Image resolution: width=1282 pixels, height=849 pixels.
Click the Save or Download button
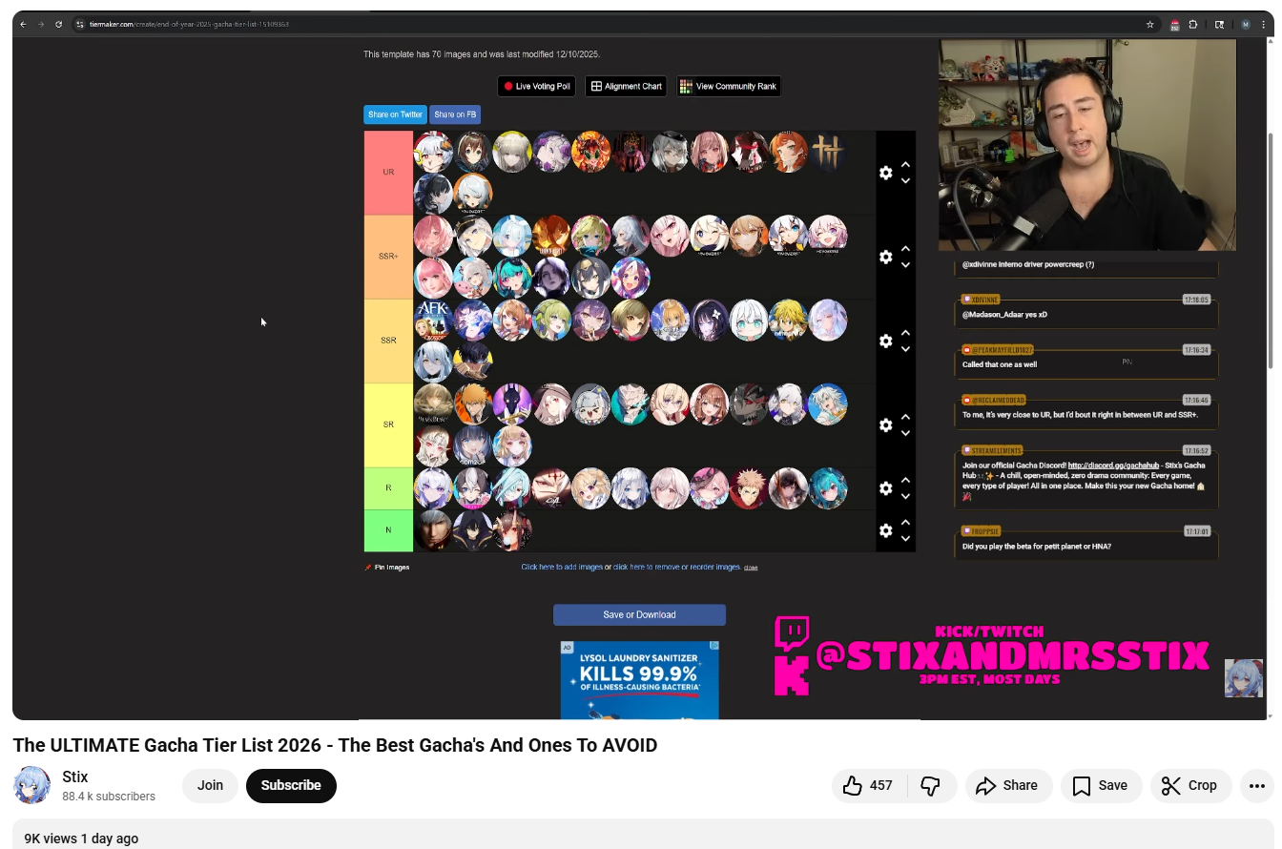click(639, 615)
